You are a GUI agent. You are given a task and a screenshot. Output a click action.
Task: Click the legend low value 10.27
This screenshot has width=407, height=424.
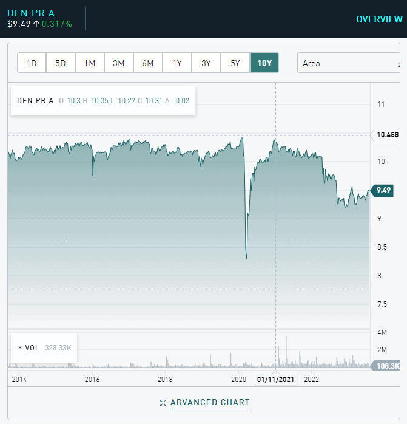point(127,101)
